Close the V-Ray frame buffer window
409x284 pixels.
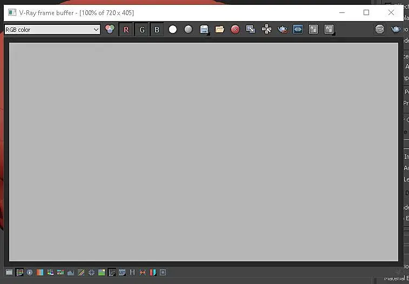tap(391, 12)
